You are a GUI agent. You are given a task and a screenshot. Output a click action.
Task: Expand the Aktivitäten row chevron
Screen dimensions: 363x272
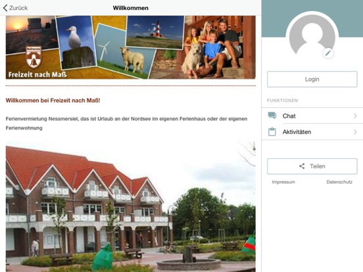coord(355,132)
